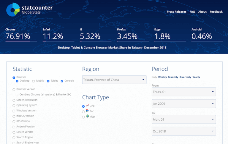Click the Chart Type section heading
228x144 pixels.
[96, 97]
